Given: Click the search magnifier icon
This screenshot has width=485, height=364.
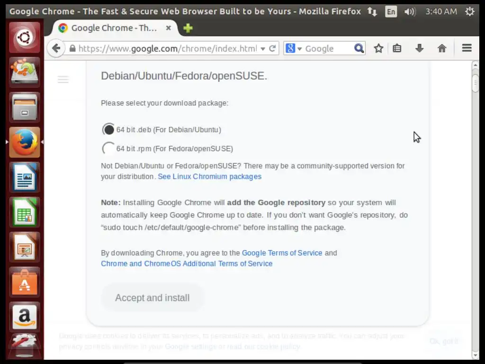Looking at the screenshot, I should [359, 48].
